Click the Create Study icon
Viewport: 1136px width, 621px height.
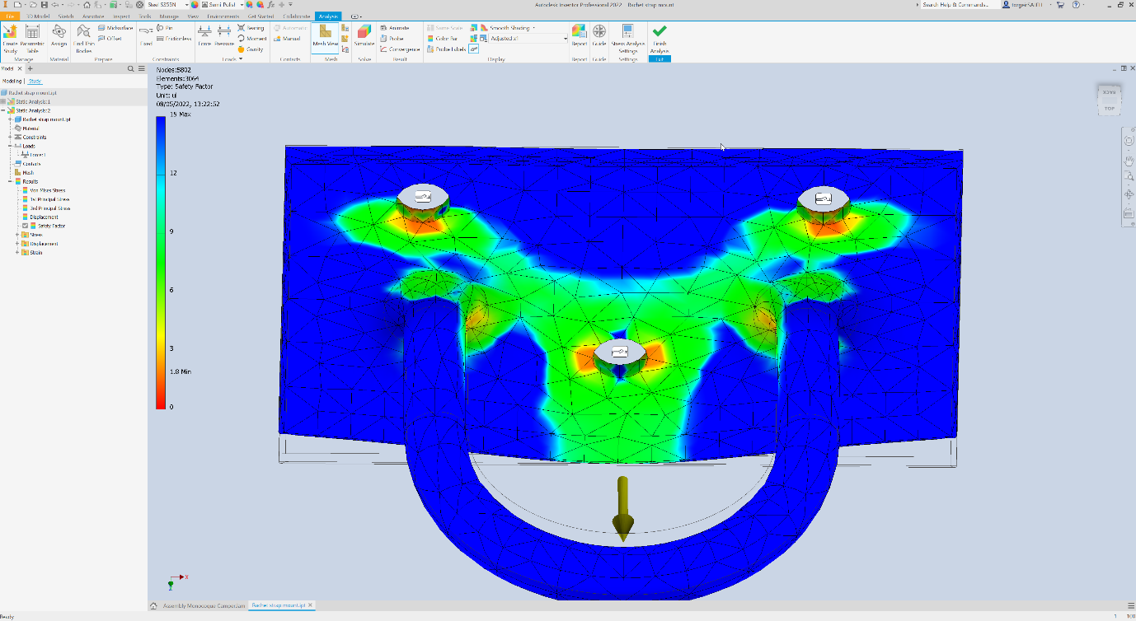coord(10,38)
